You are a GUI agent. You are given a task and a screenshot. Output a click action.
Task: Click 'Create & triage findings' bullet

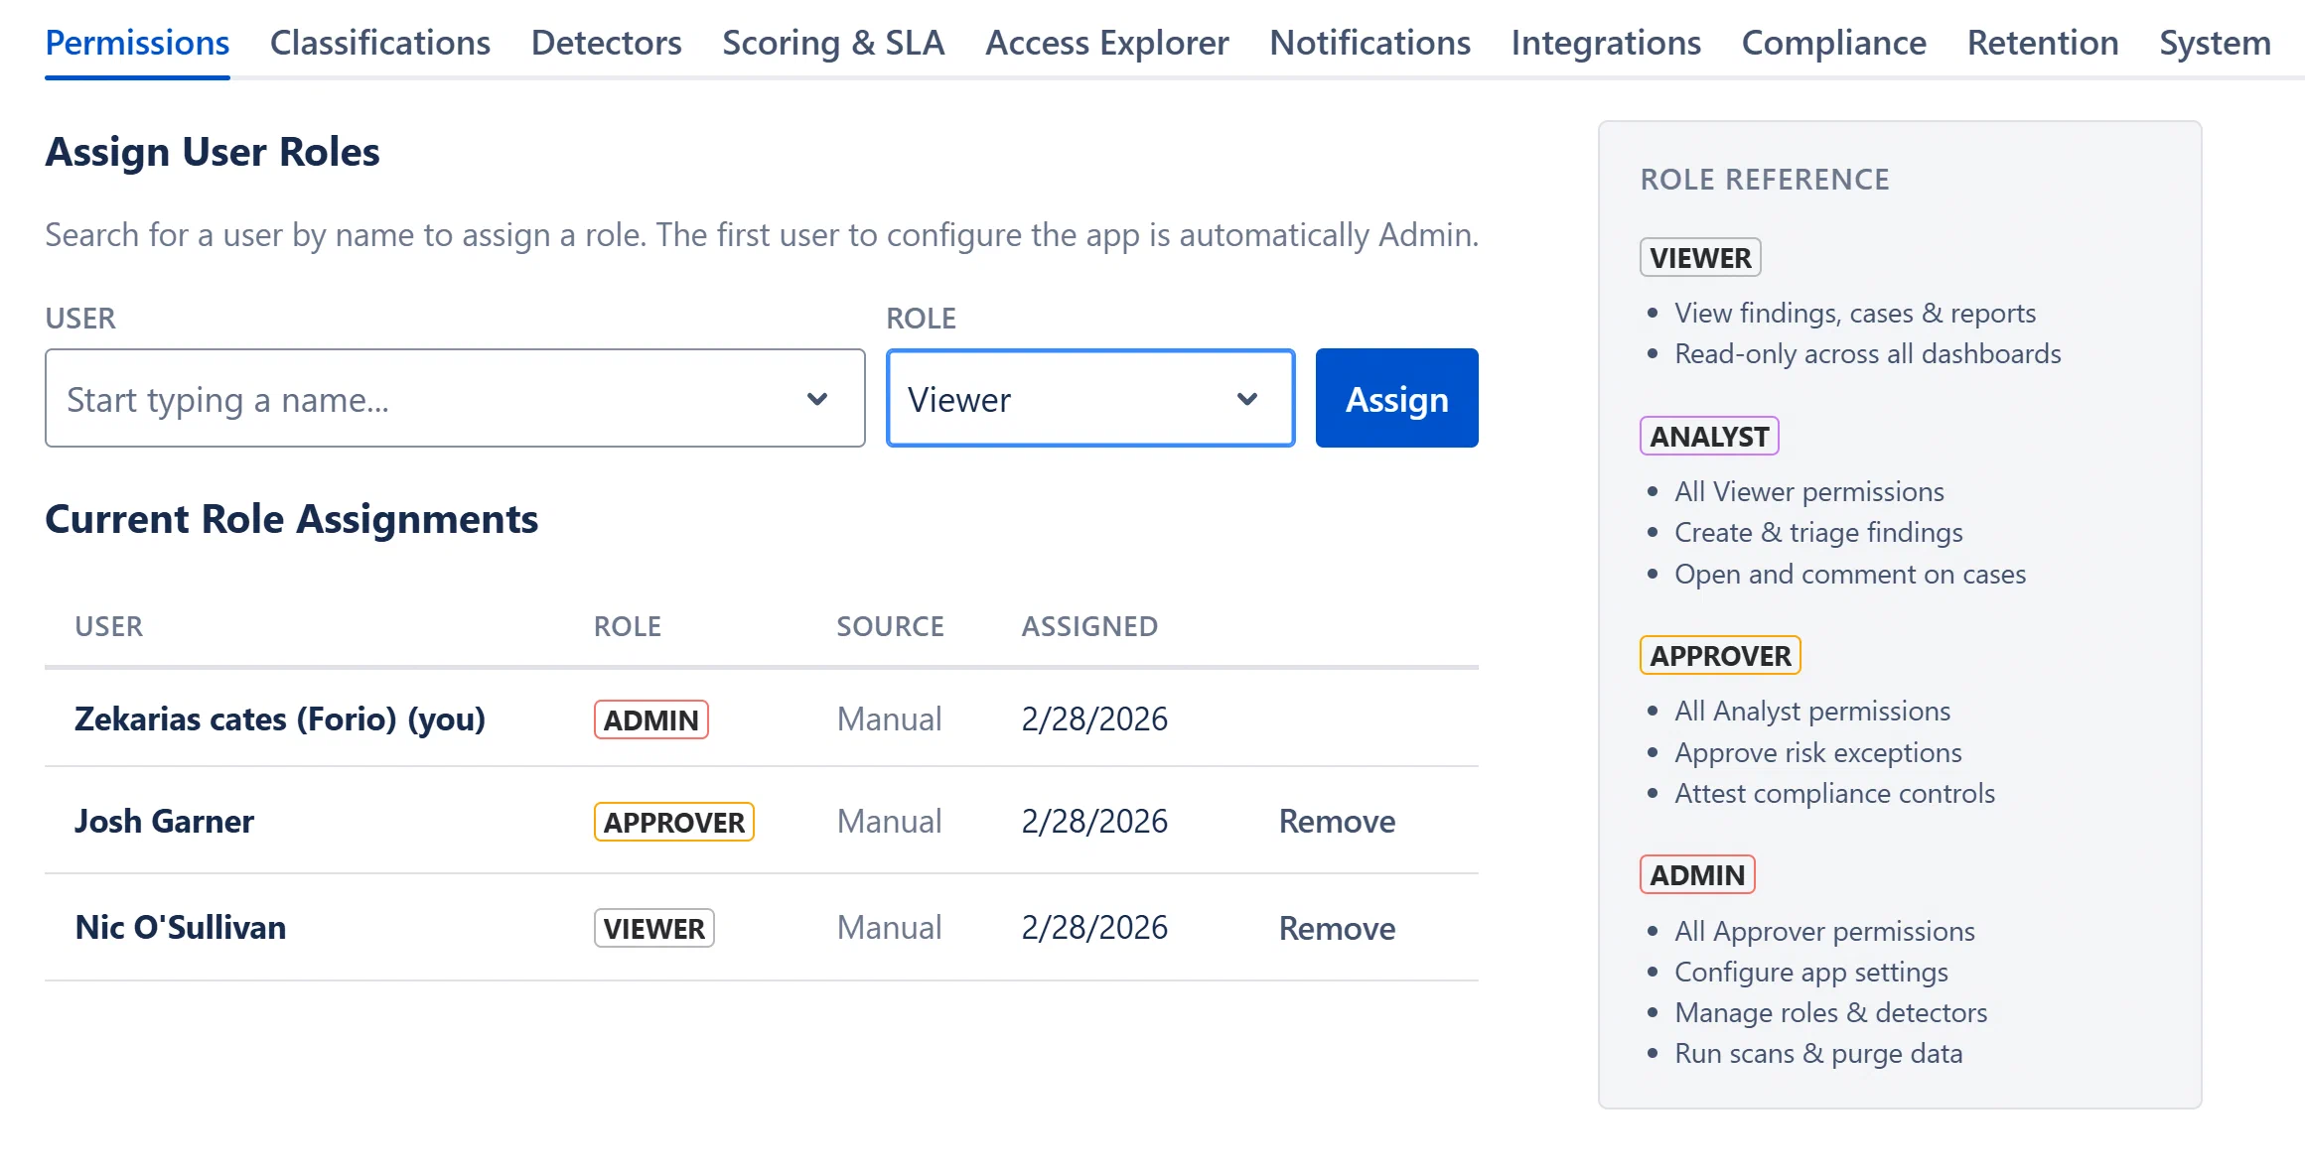(x=1818, y=532)
